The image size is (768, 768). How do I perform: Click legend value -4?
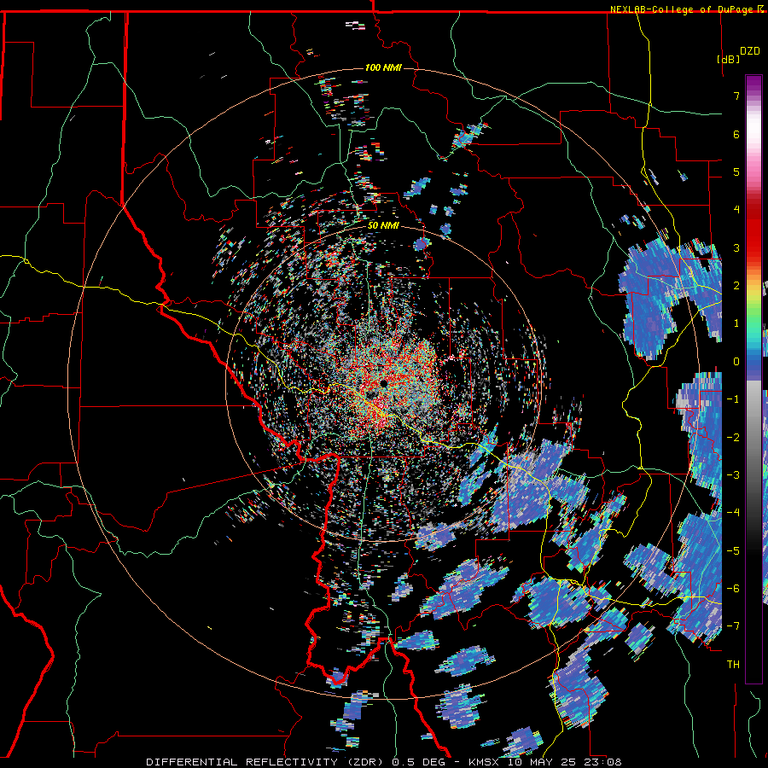coord(733,513)
